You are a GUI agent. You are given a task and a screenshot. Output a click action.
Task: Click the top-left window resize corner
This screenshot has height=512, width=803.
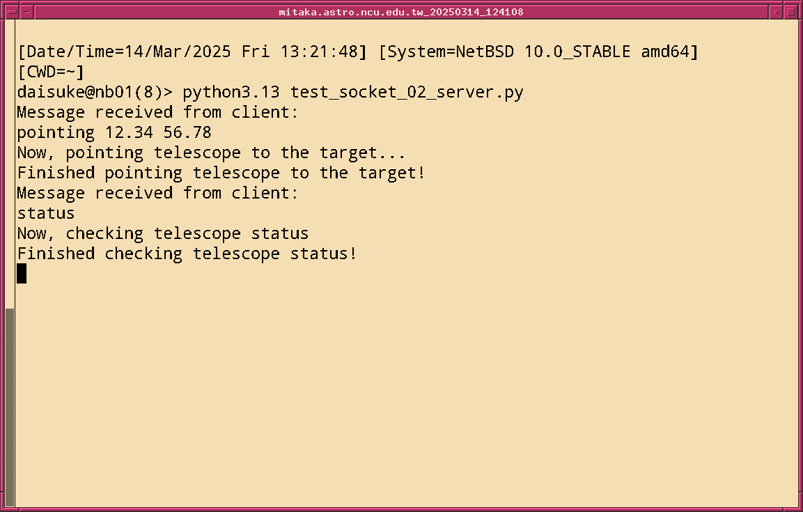pos(3,3)
